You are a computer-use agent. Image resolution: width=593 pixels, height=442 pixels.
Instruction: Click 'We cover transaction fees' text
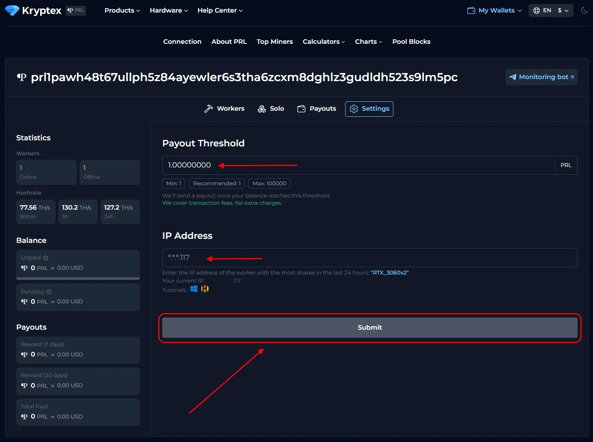point(222,203)
